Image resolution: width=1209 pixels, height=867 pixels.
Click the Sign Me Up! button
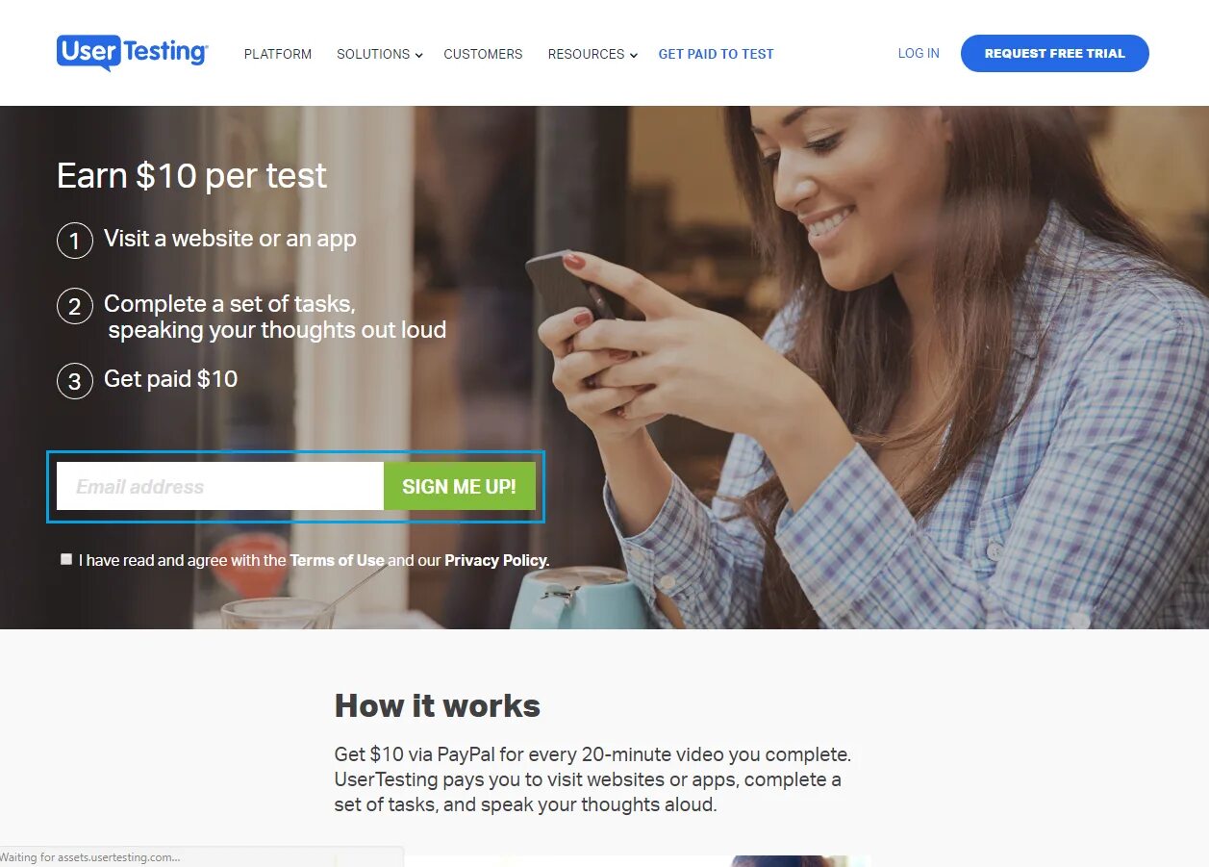[459, 486]
